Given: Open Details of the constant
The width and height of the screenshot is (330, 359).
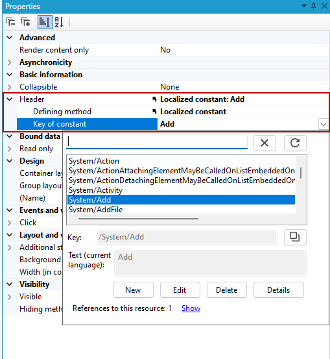Looking at the screenshot, I should [x=279, y=290].
